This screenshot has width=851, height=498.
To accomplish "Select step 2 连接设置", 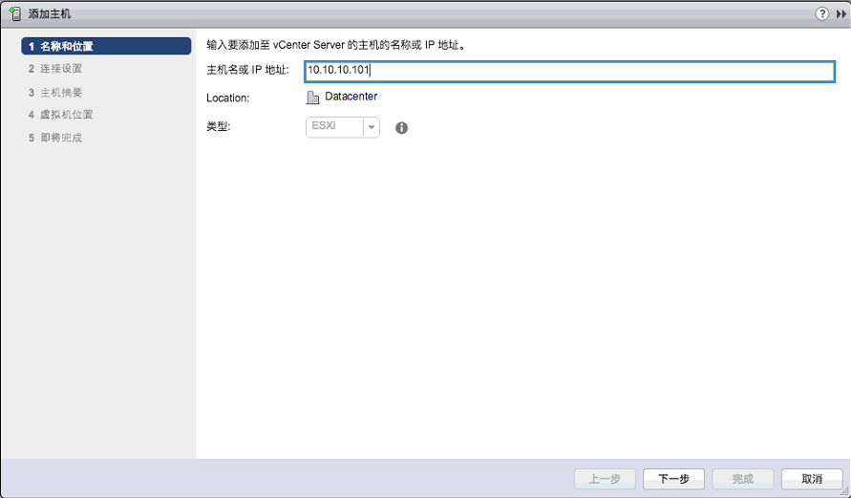I will click(55, 69).
